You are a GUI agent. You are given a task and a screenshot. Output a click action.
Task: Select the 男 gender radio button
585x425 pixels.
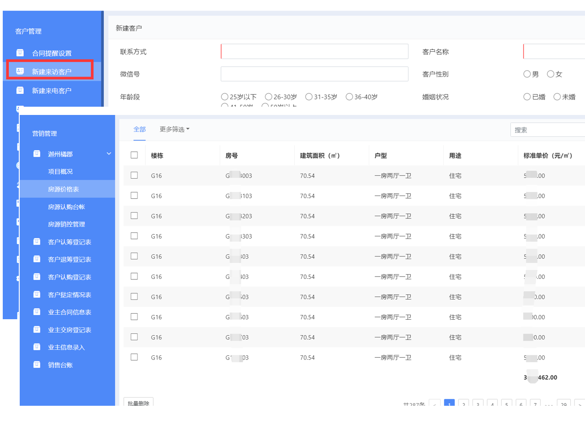click(527, 74)
